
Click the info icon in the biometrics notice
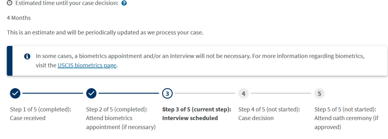click(27, 56)
